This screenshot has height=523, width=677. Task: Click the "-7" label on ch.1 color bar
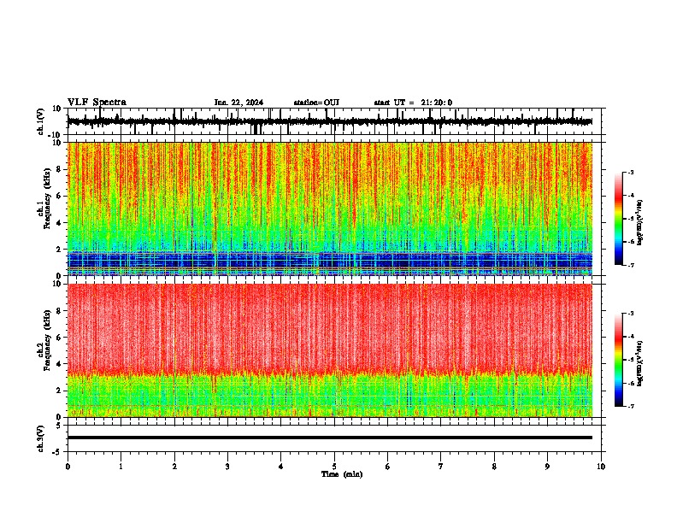point(630,265)
